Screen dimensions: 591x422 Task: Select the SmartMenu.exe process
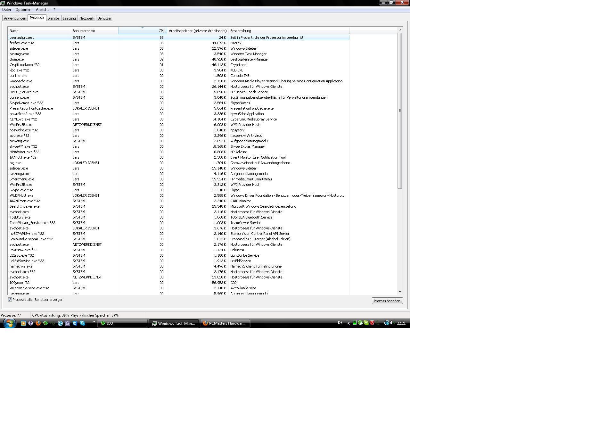pos(178,179)
